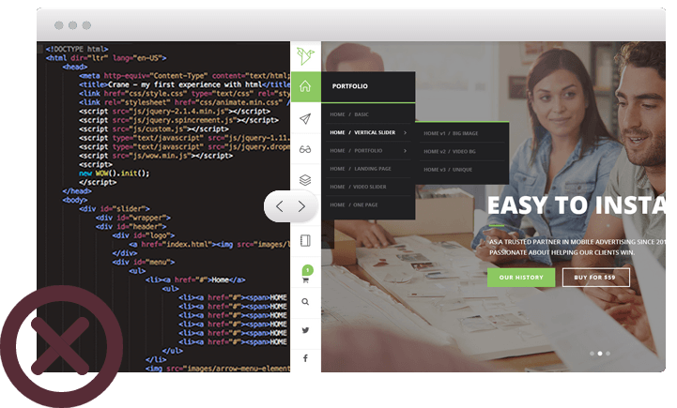Click the first gray window control dot
The height and width of the screenshot is (408, 677).
pyautogui.click(x=59, y=25)
